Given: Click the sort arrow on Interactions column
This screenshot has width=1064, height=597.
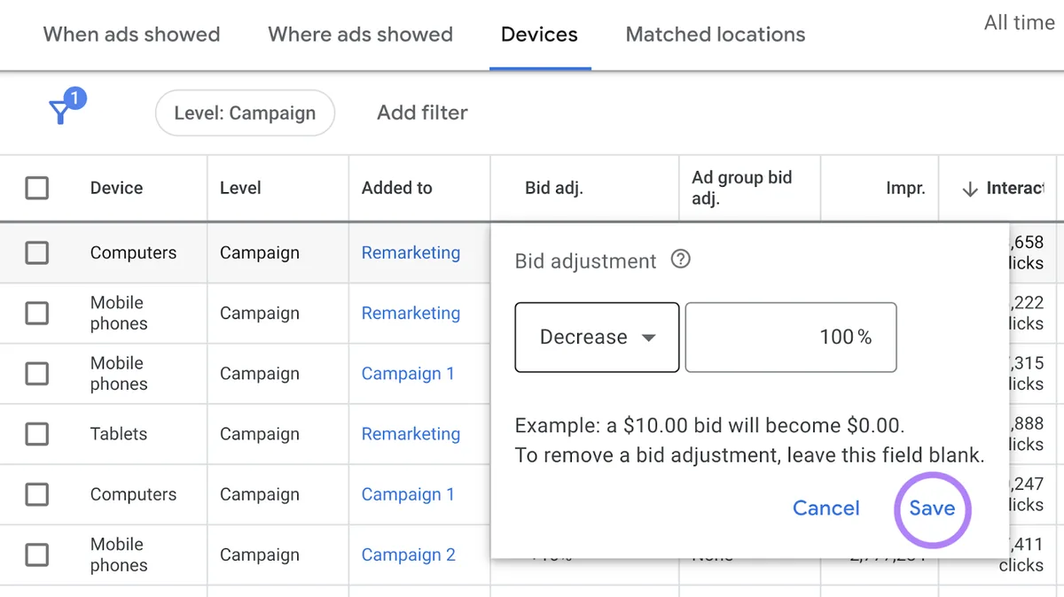Looking at the screenshot, I should tap(970, 189).
